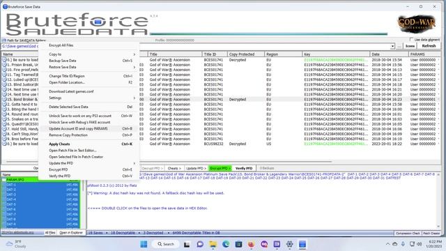This screenshot has height=251, width=446.
Task: Click the Refresh button
Action: tap(429, 46)
